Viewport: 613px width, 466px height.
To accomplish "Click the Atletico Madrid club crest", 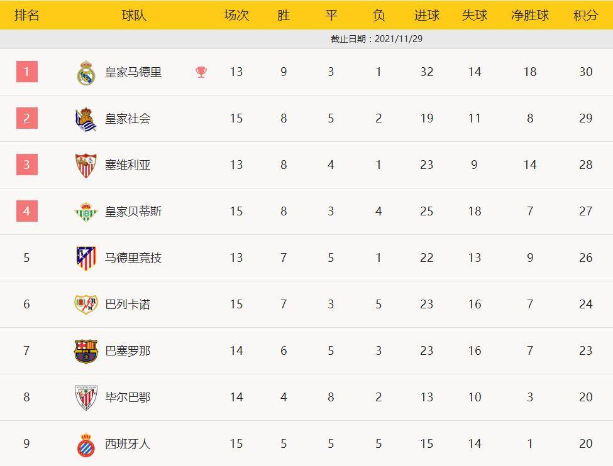I will pyautogui.click(x=86, y=258).
